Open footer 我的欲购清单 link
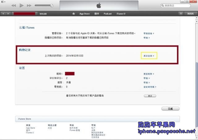This screenshot has width=198, height=140. [97, 133]
